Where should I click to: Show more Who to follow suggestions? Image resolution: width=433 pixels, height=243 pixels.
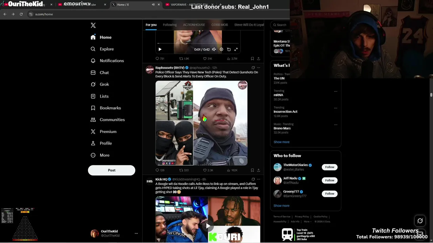[281, 206]
